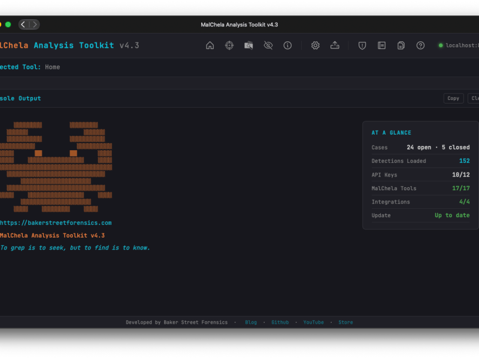Open the Store footer link
Image resolution: width=479 pixels, height=359 pixels.
[x=345, y=323]
